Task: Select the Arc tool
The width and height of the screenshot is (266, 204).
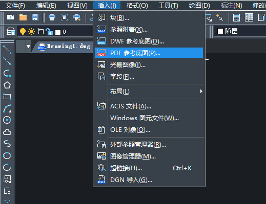Action: pyautogui.click(x=7, y=108)
